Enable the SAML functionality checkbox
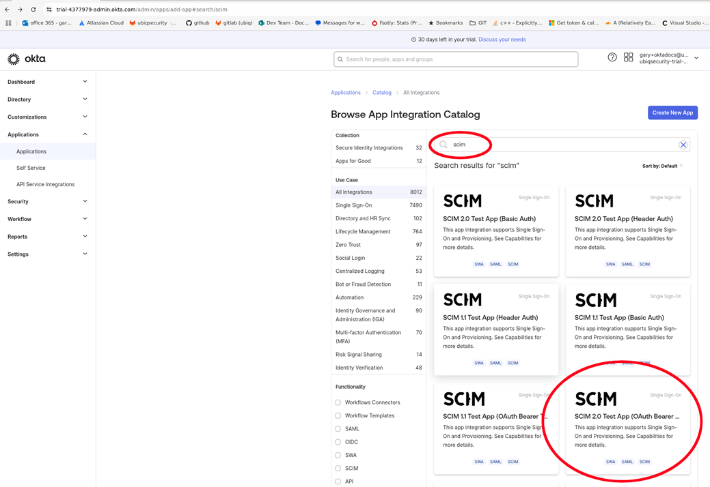Image resolution: width=710 pixels, height=487 pixels. 338,429
